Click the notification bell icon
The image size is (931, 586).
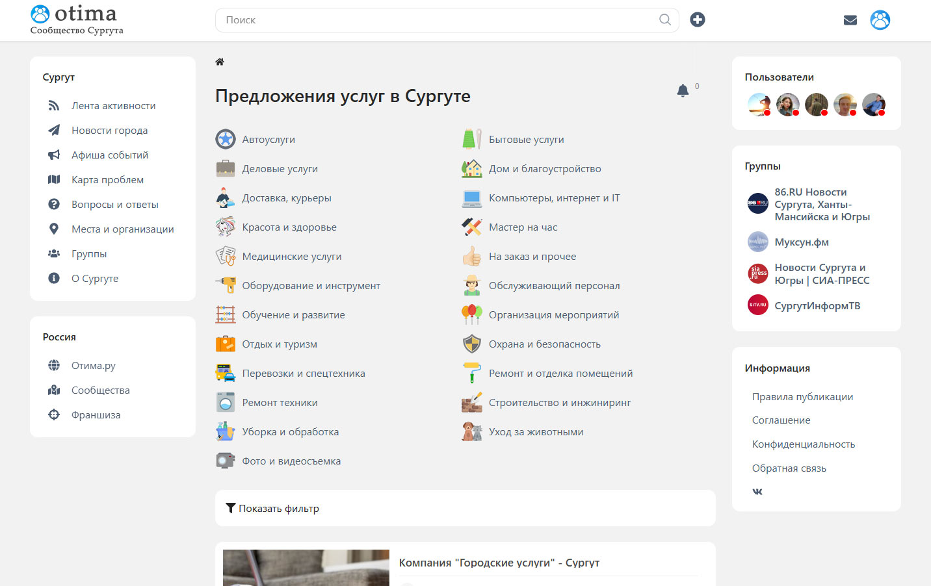tap(683, 90)
